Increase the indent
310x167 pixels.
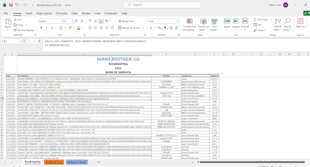point(112,28)
